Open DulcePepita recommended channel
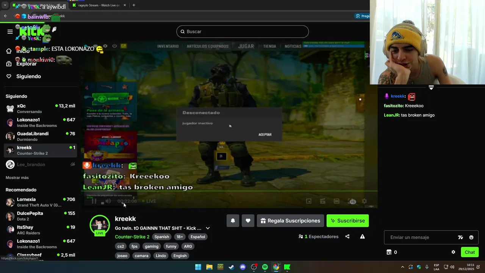This screenshot has width=485, height=273. click(x=40, y=216)
